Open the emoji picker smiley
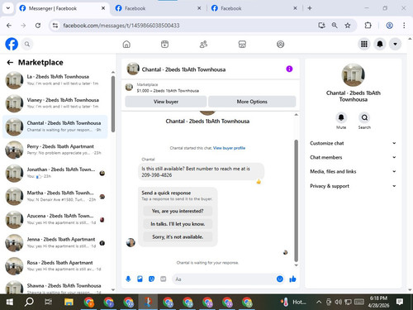The image size is (413, 310). (x=280, y=279)
